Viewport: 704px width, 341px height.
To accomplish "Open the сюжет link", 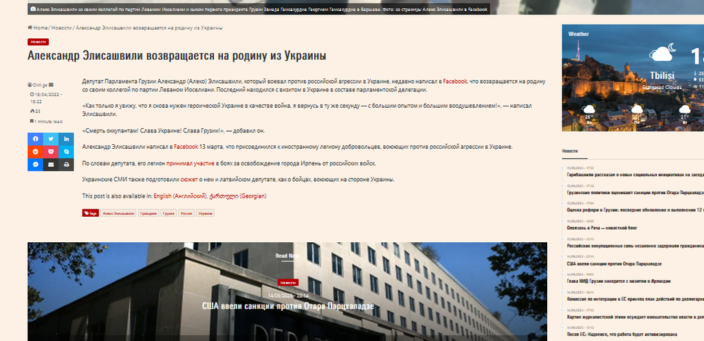I will click(189, 179).
